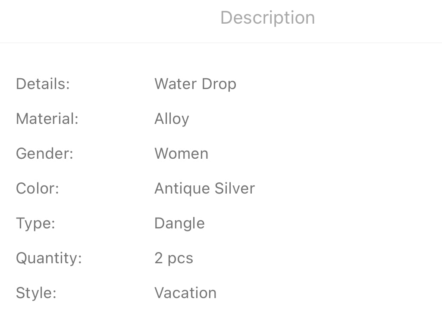Select the Vacation style value

coord(185,293)
